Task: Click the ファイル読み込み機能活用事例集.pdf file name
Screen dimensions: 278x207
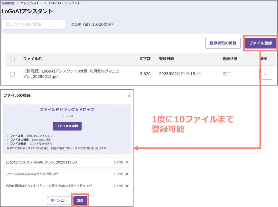Action: [x=32, y=174]
